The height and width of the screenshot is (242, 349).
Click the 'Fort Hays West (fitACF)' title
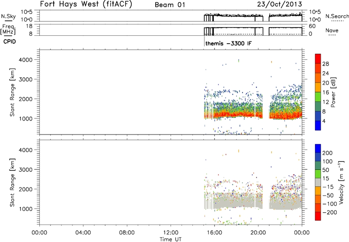86,4
